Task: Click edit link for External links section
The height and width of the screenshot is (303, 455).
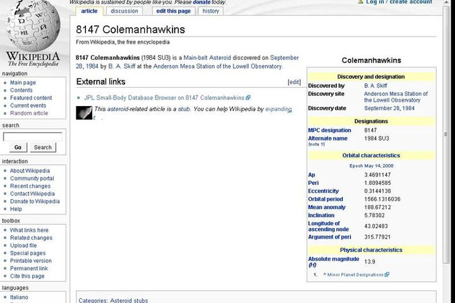Action: point(294,82)
